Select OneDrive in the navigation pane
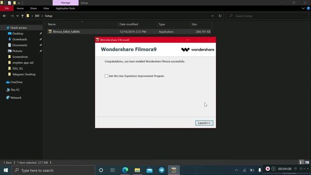The width and height of the screenshot is (311, 175). (16, 82)
